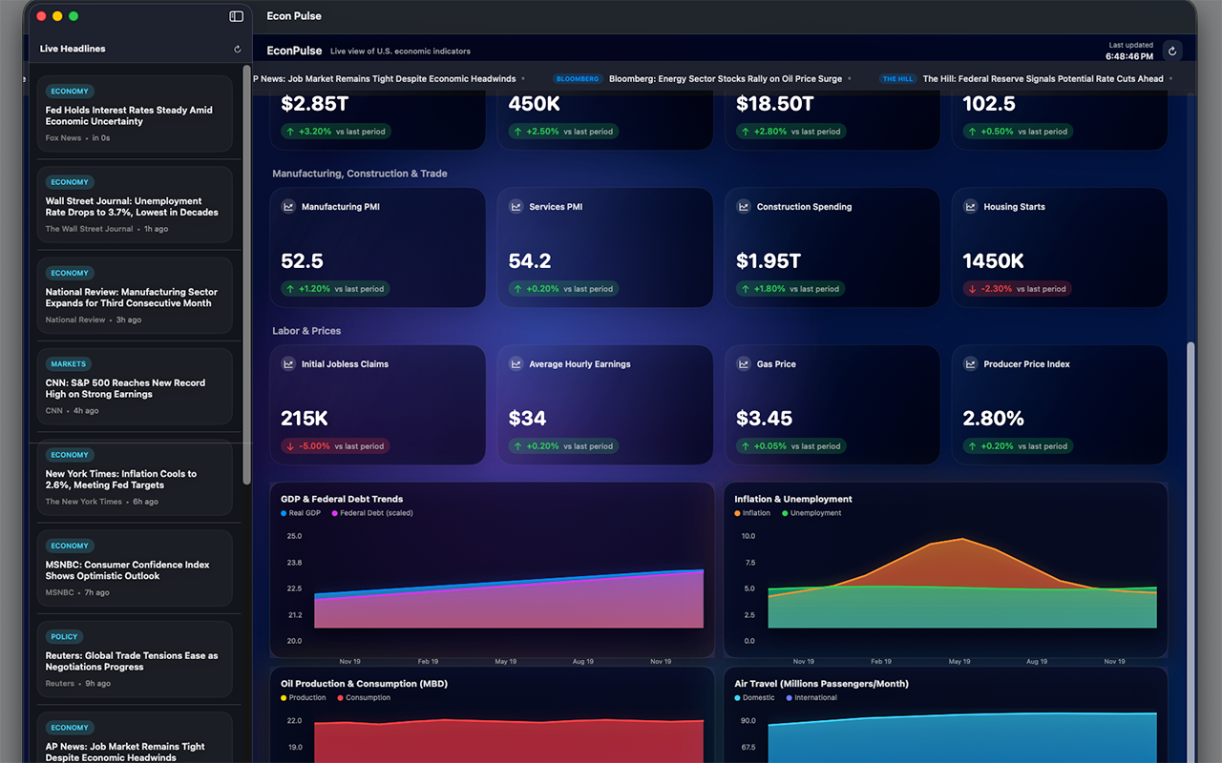Click the Services PMI chart icon
Viewport: 1222px width, 763px height.
(516, 206)
